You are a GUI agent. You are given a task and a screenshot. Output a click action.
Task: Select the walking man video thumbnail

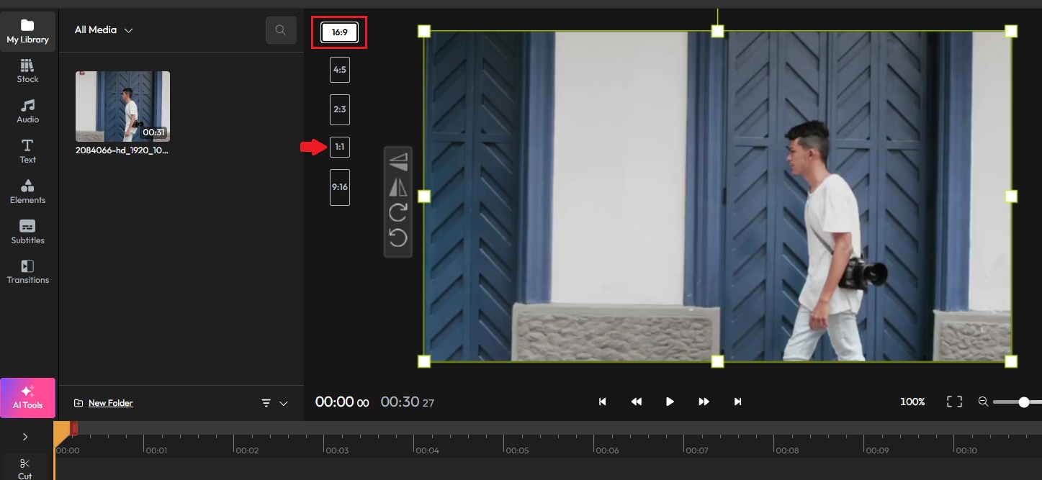pos(122,106)
